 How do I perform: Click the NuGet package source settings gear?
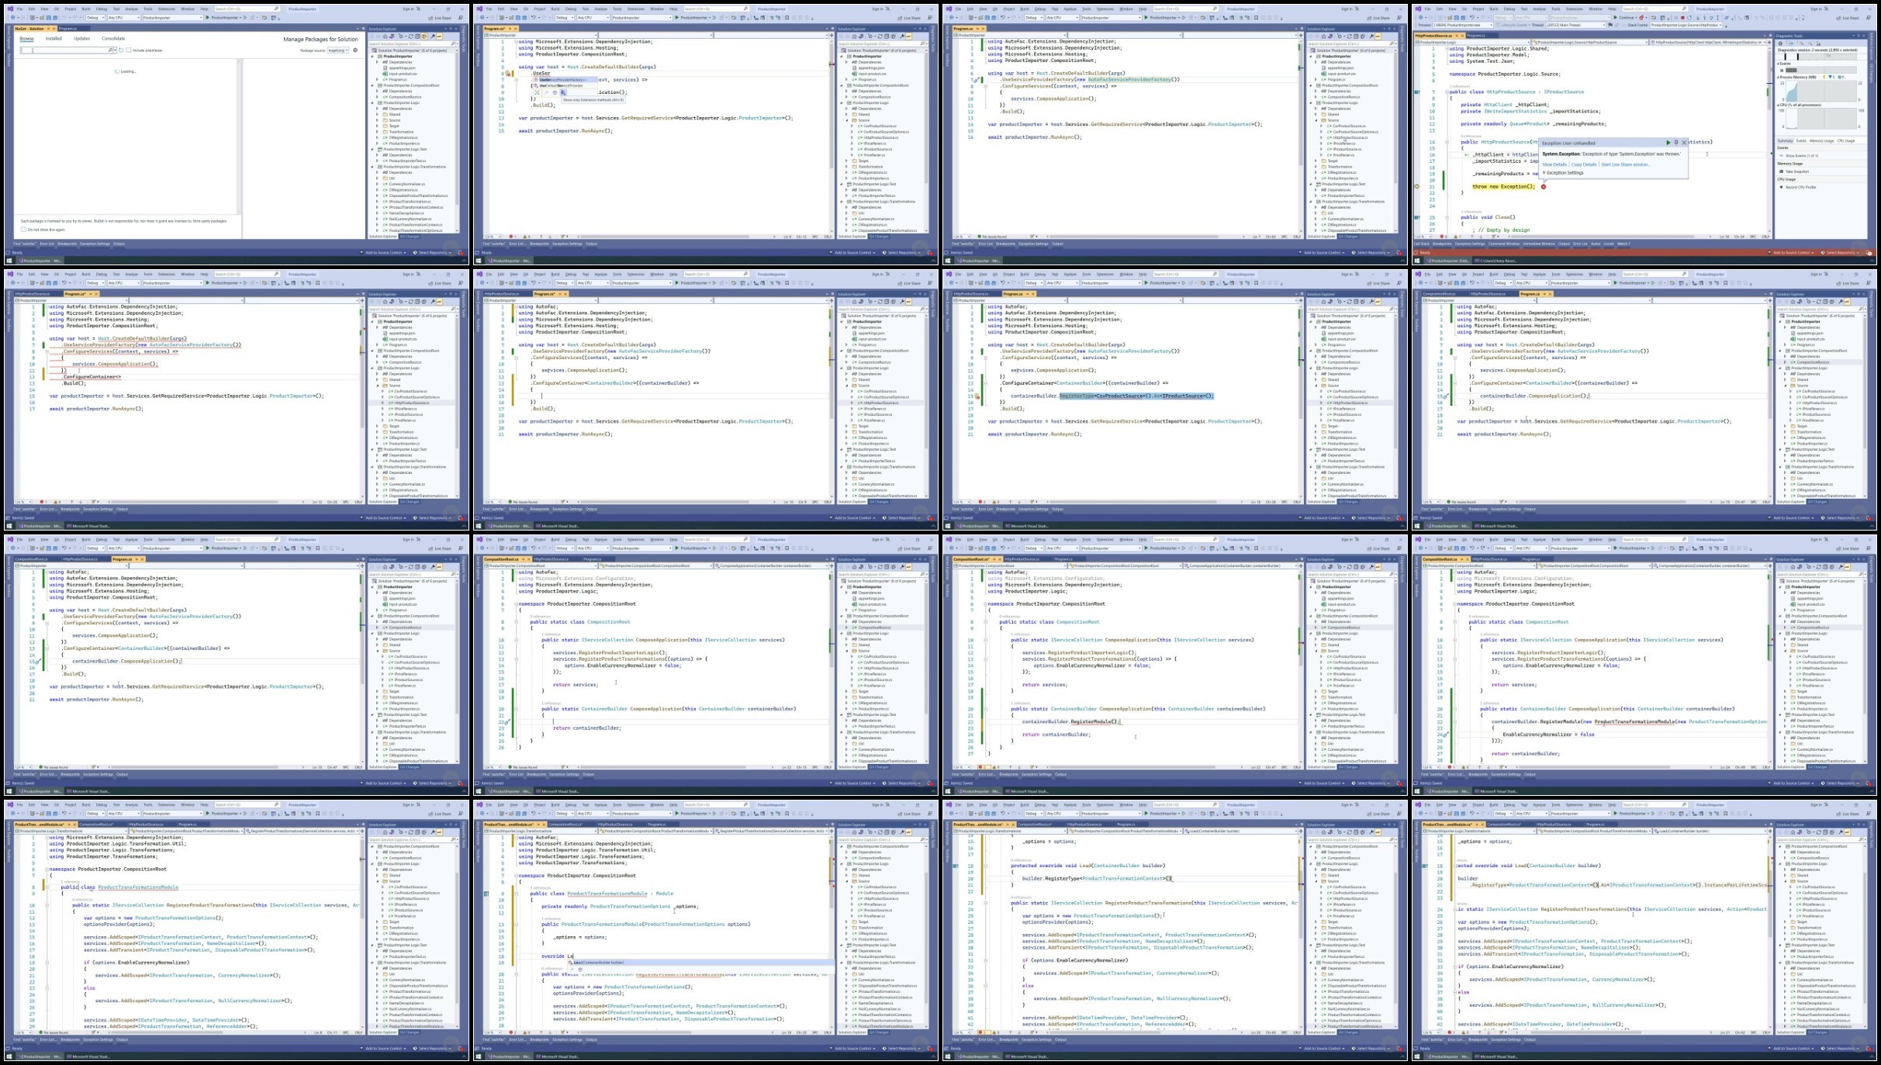pos(355,50)
